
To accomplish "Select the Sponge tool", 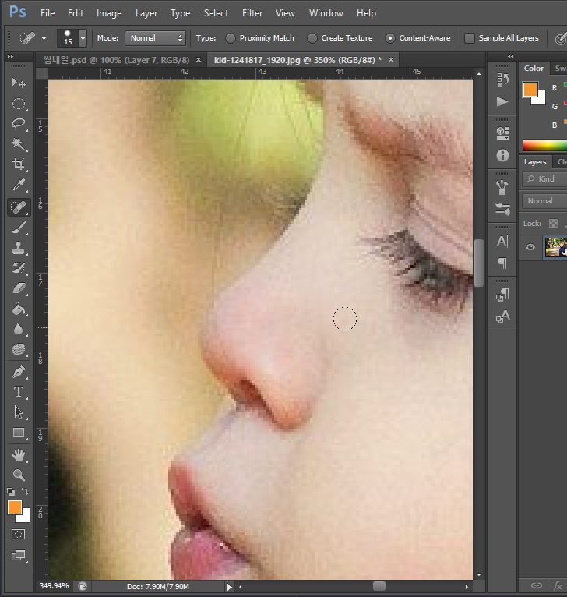I will (x=18, y=349).
